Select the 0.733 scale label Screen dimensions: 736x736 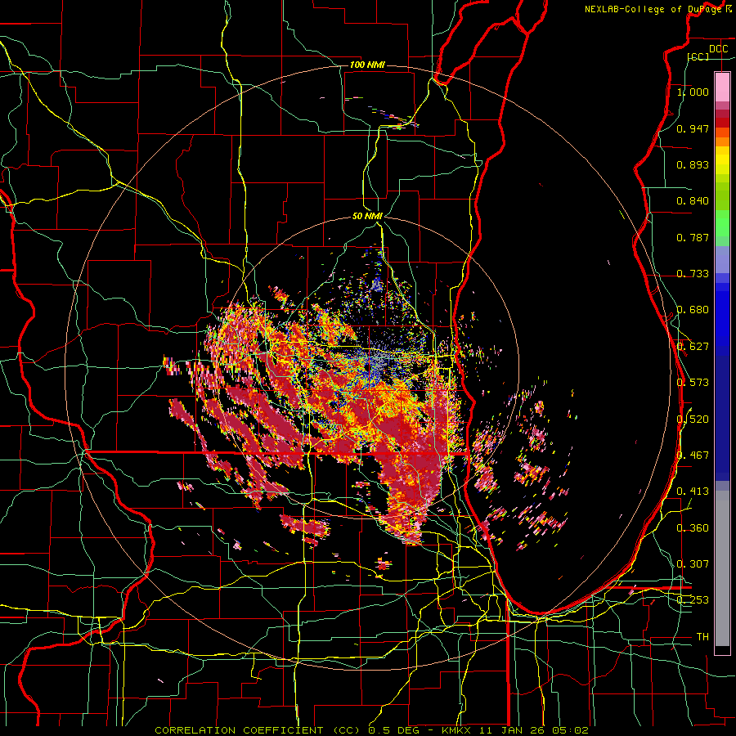pyautogui.click(x=693, y=274)
